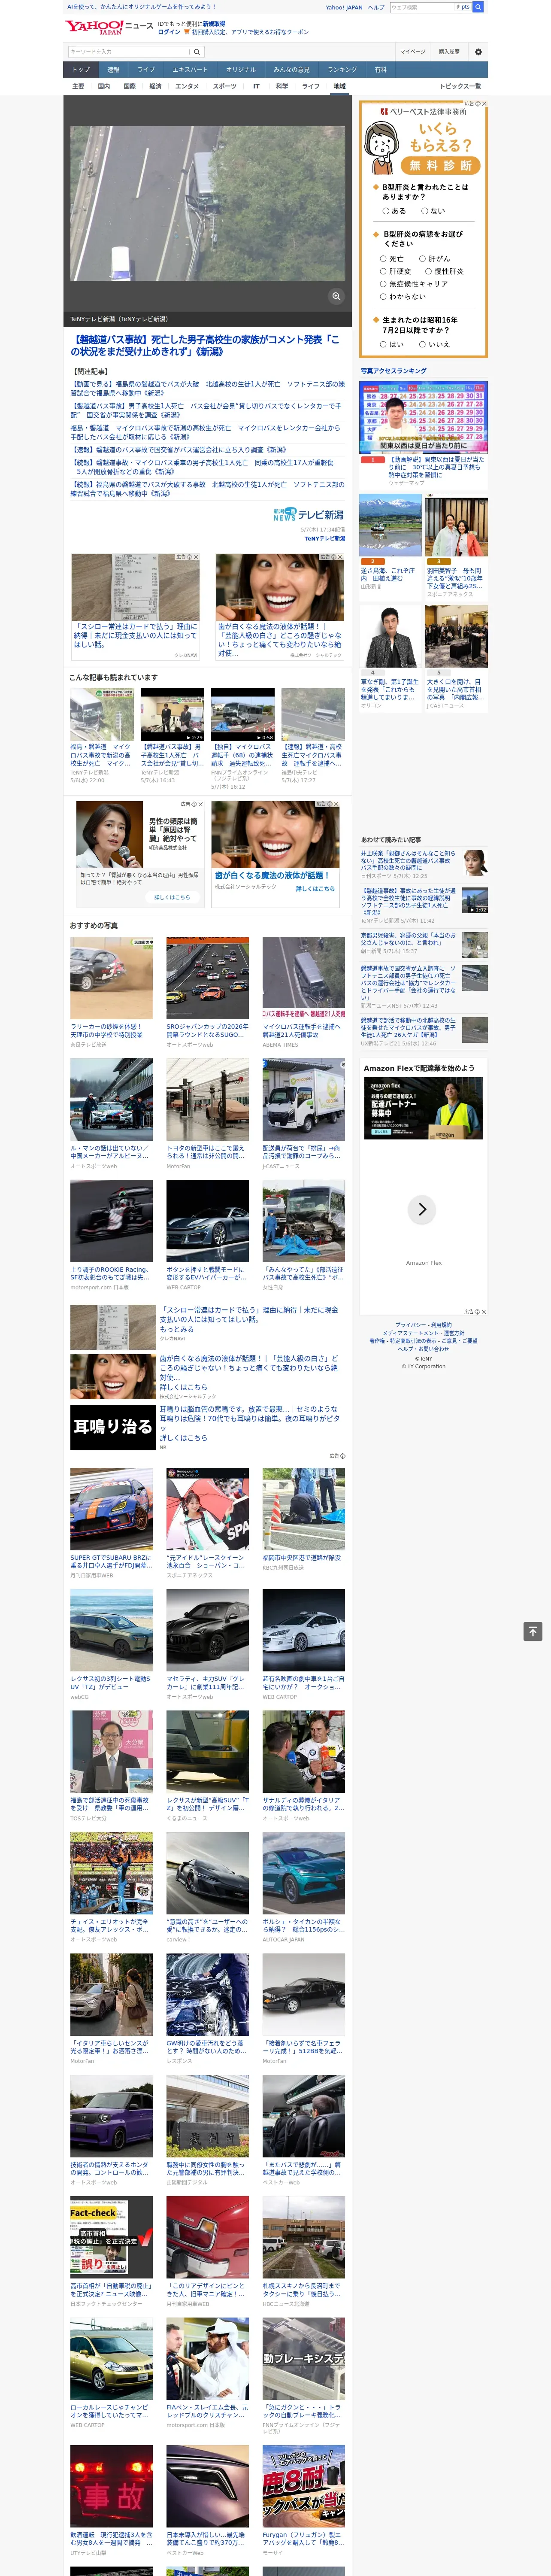
Task: Click the Yahoo! JAPAN header link
Action: pos(344,7)
